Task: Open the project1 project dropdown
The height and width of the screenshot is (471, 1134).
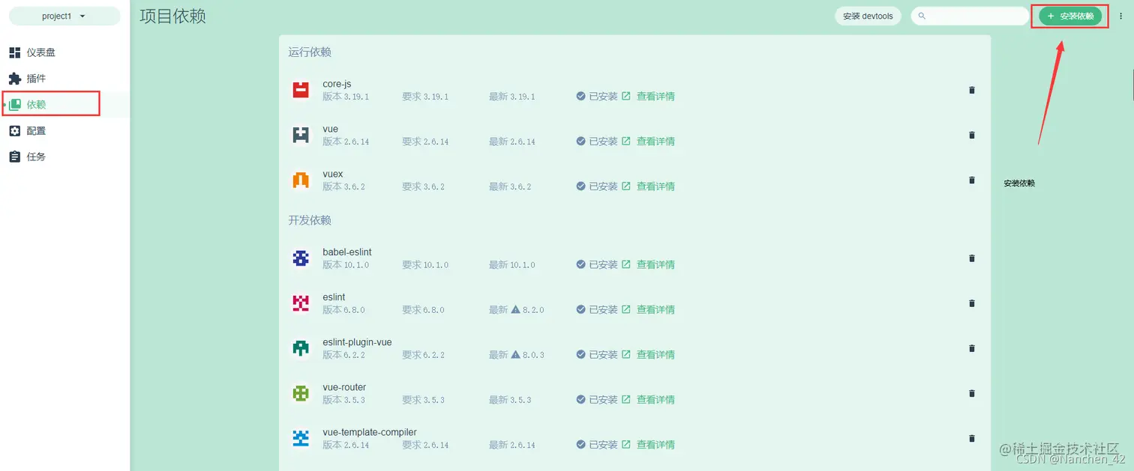Action: click(64, 16)
